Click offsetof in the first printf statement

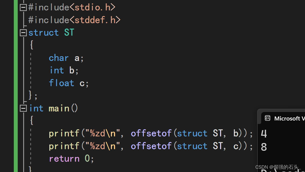click(151, 133)
